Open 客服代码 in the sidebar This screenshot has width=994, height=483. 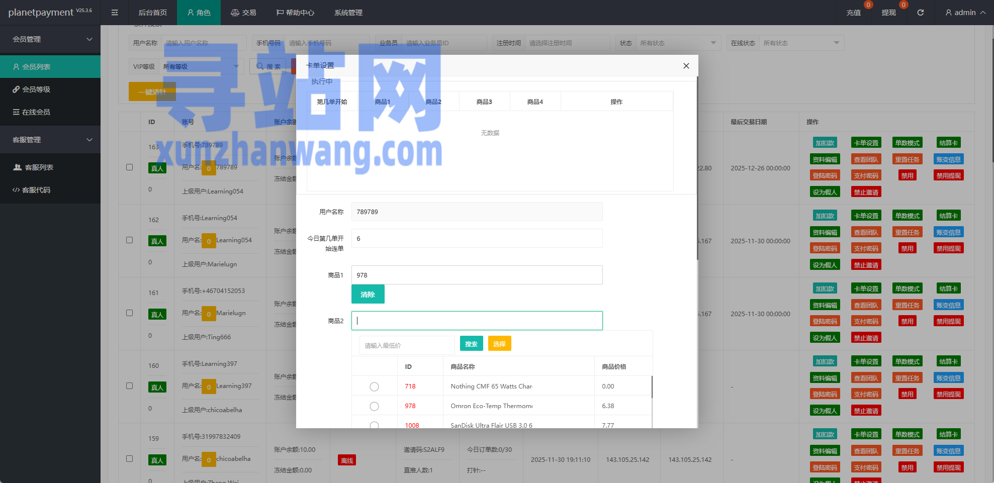tap(35, 190)
